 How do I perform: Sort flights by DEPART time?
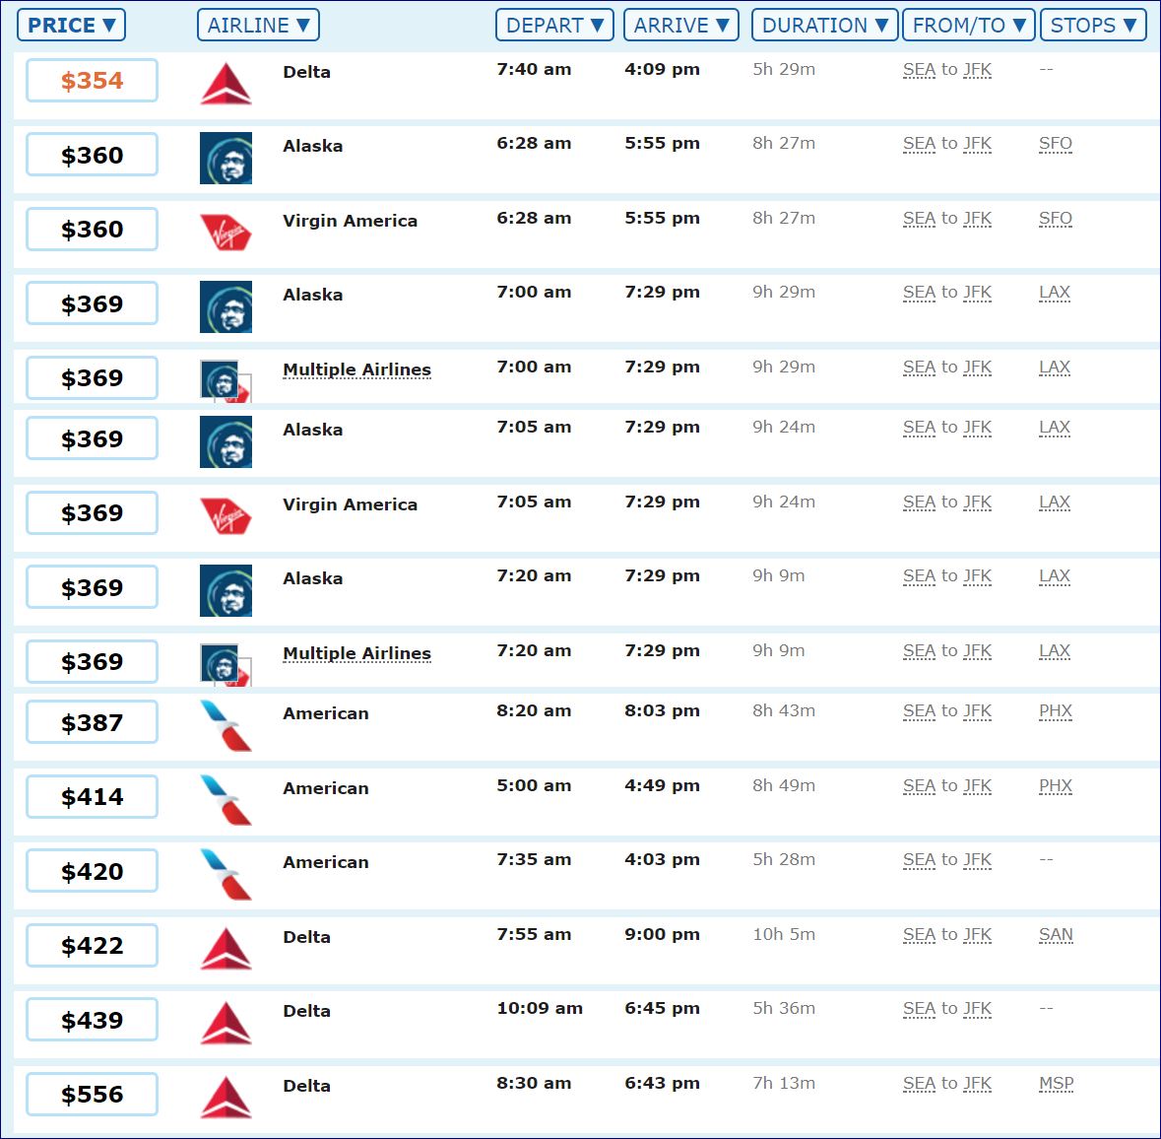(x=554, y=25)
